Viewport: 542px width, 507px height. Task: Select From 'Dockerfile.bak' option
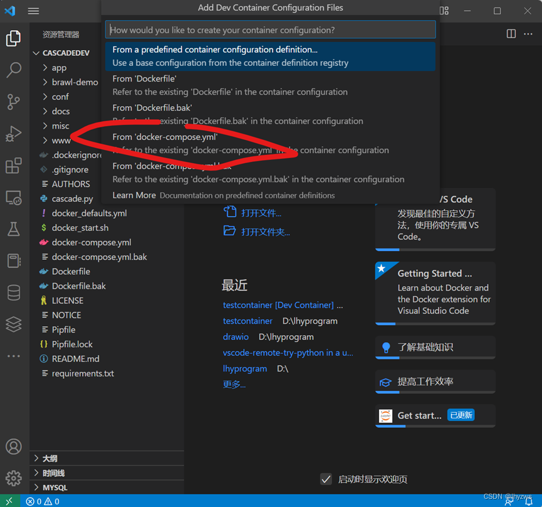pyautogui.click(x=270, y=114)
